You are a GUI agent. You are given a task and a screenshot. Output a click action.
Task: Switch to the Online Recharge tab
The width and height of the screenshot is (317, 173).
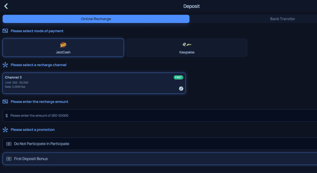pyautogui.click(x=96, y=19)
